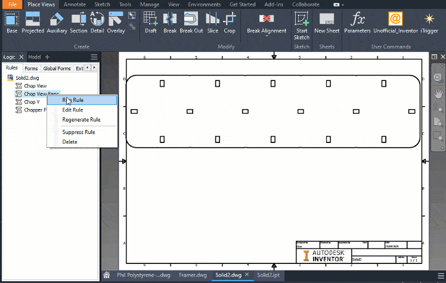The width and height of the screenshot is (446, 283).
Task: Open the Logic panel hamburger menu
Action: point(94,57)
